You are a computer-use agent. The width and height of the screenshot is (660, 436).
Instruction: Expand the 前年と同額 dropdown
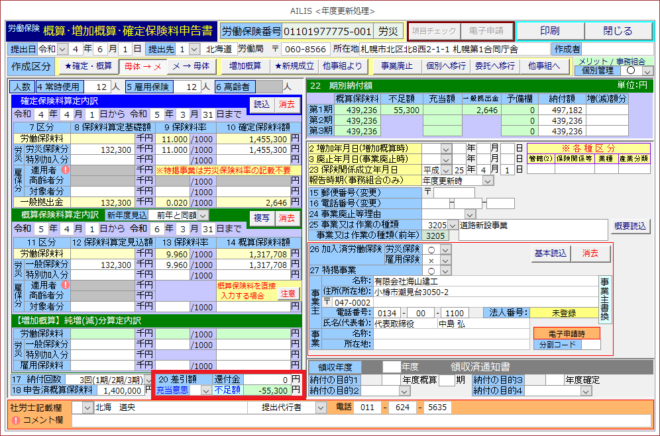203,215
